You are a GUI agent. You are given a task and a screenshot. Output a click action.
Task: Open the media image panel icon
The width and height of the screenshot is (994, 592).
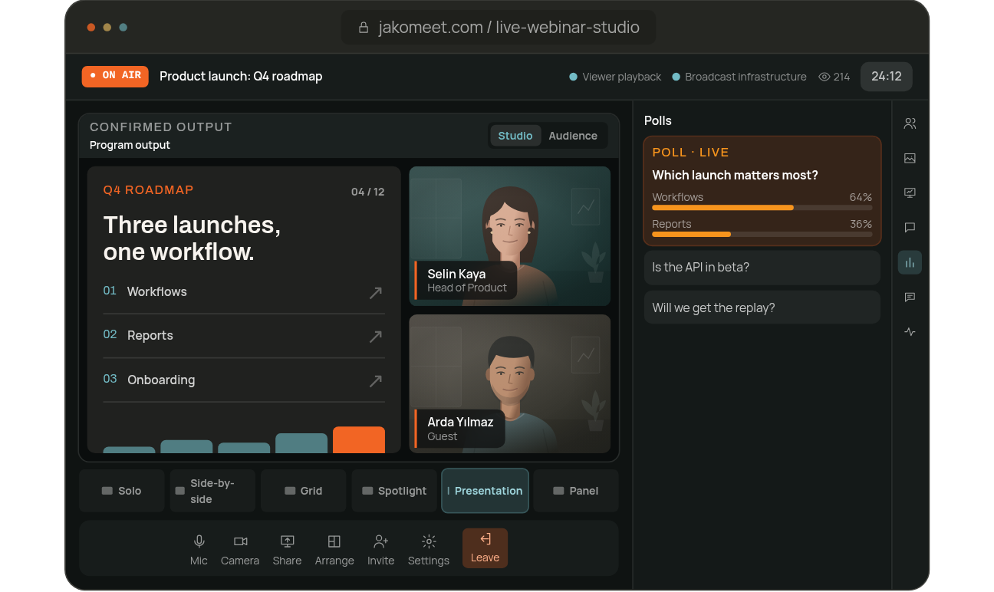click(x=910, y=158)
